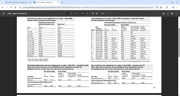Click the vertical scrollbar thumb
Screen dimensions: 180x96
(x=179, y=43)
